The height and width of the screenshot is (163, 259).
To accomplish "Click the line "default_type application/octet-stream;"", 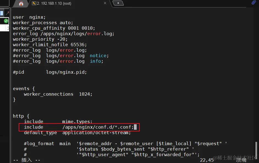I will pos(77,132).
